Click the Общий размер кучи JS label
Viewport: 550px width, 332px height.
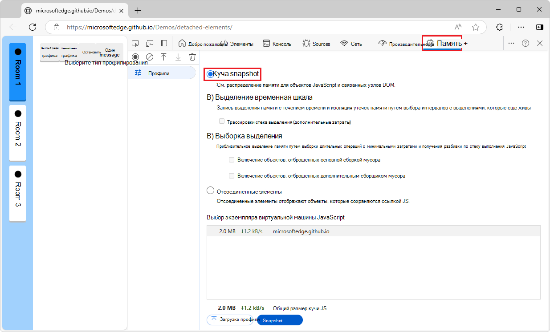click(300, 308)
